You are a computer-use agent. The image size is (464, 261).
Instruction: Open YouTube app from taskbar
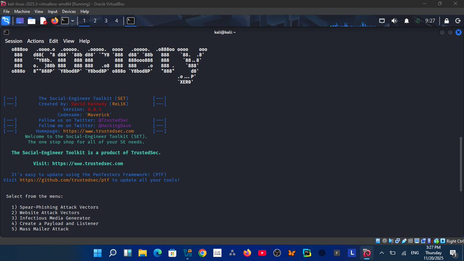(262, 253)
